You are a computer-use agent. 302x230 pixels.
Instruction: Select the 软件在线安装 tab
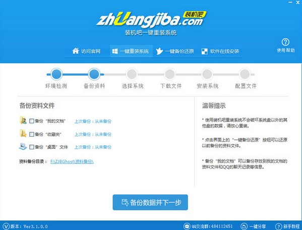click(x=220, y=51)
